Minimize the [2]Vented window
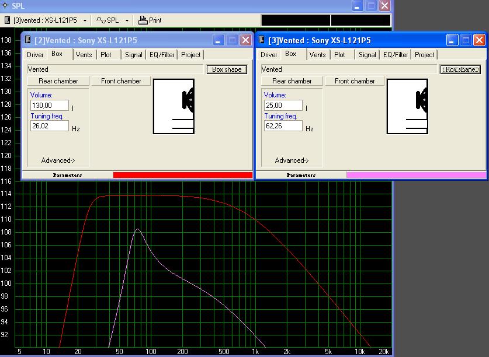Viewport: 489px width, 357px height. pyautogui.click(x=219, y=40)
